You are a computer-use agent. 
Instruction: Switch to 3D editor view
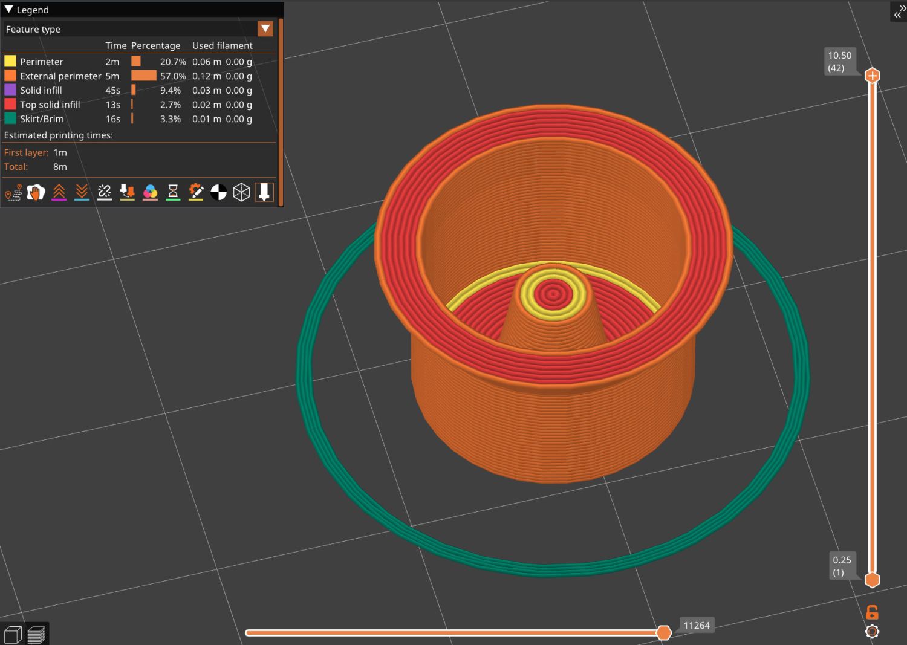point(13,635)
